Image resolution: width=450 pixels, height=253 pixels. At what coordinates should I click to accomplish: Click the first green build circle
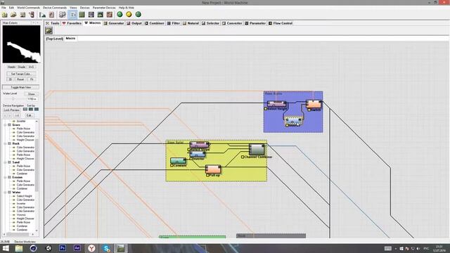point(120,14)
